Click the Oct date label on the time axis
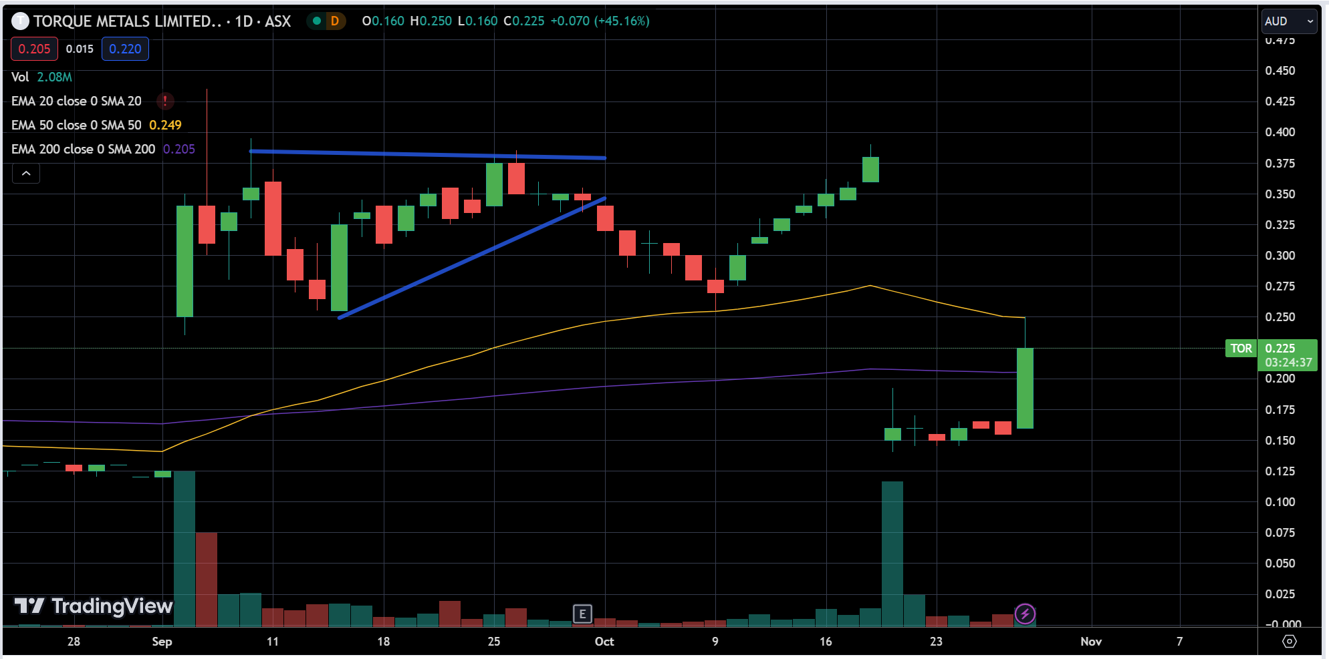 click(604, 641)
